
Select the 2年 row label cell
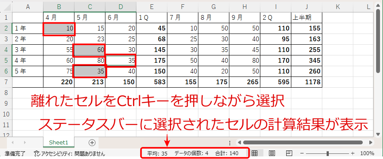28,39
